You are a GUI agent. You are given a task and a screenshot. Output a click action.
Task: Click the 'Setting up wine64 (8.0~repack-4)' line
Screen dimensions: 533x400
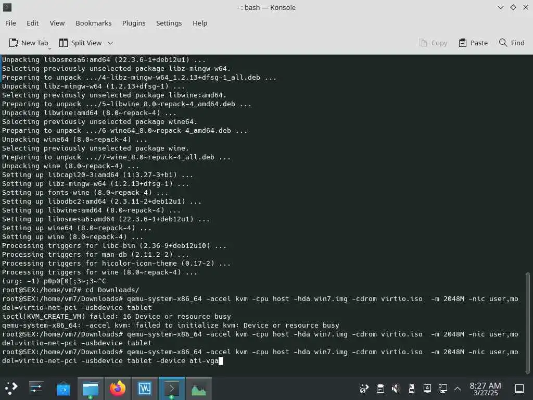click(77, 228)
